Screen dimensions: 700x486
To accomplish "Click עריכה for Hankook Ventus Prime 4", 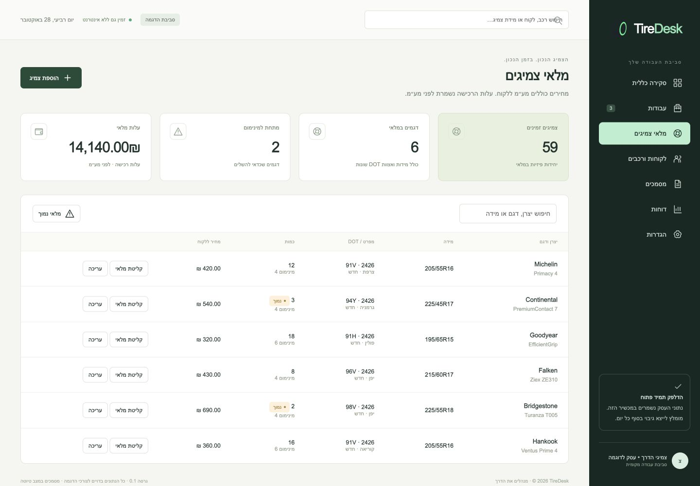I will [95, 446].
